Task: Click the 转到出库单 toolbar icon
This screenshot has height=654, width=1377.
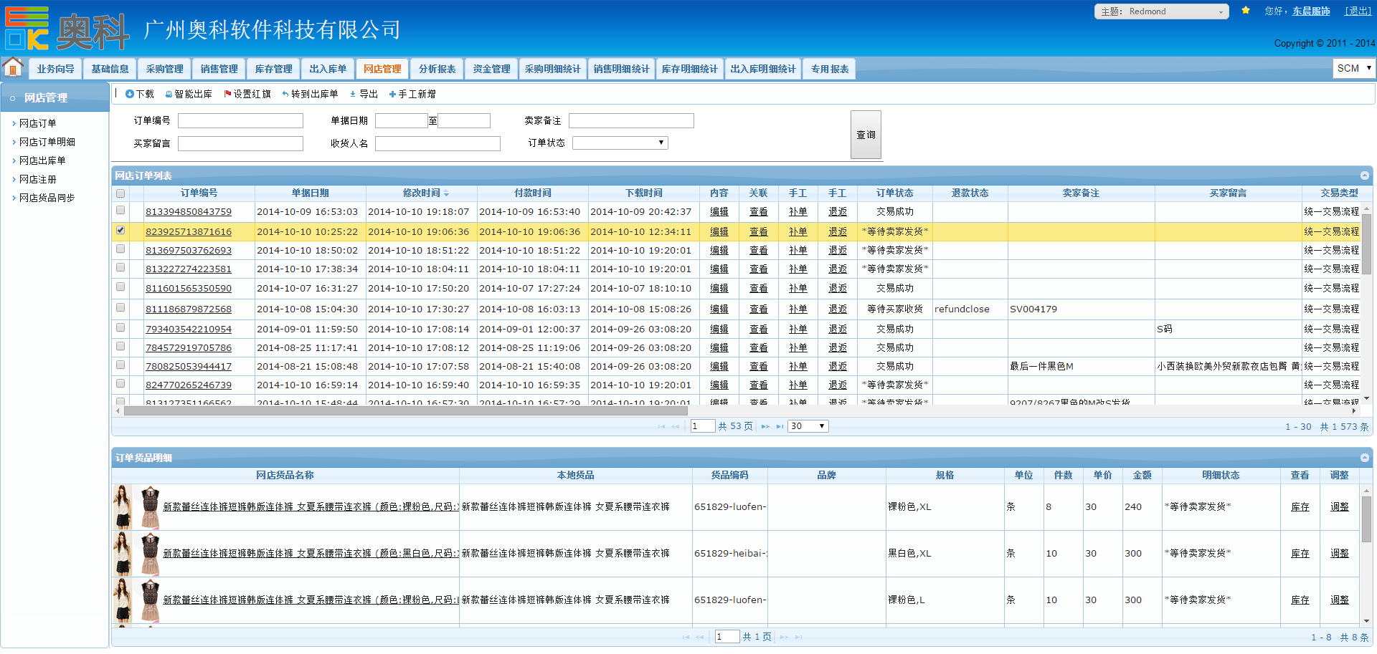Action: tap(285, 94)
